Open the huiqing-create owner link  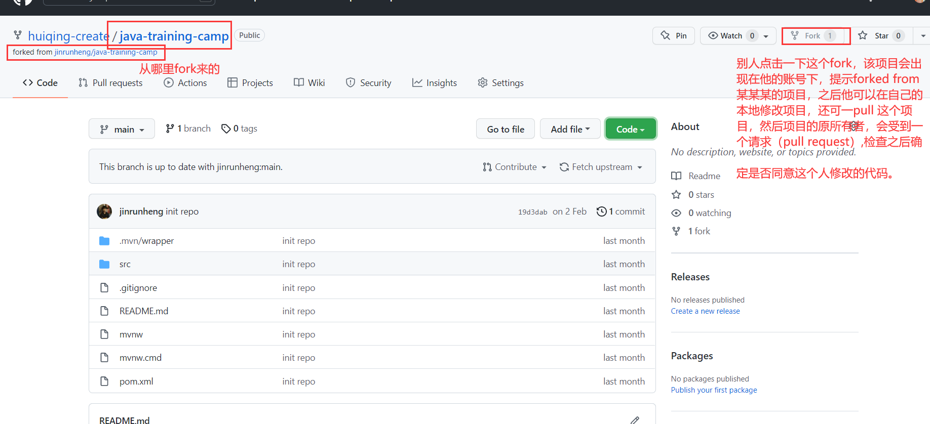tap(68, 36)
